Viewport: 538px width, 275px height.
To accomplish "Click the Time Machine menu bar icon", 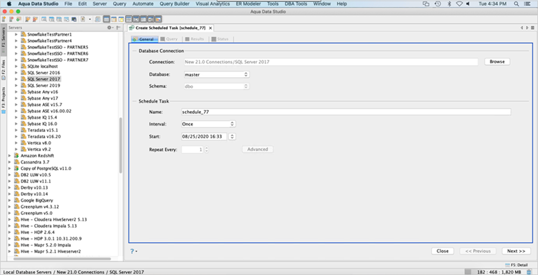I will 438,4.
